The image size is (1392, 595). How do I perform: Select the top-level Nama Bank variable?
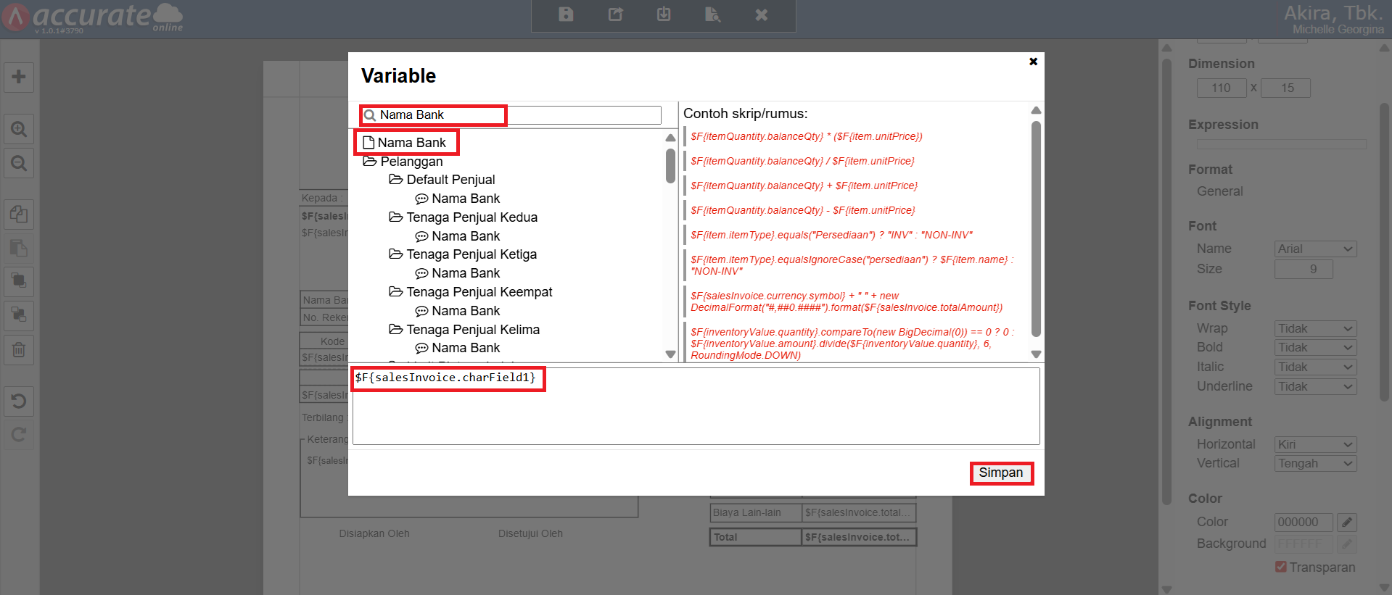[x=411, y=143]
